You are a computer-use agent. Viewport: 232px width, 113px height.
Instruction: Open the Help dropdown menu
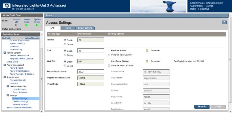[49, 15]
